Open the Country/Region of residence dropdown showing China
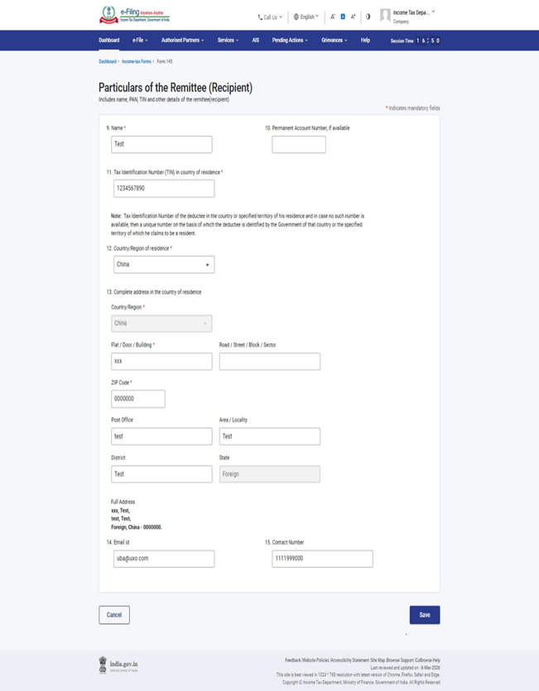The height and width of the screenshot is (691, 539). pos(163,264)
